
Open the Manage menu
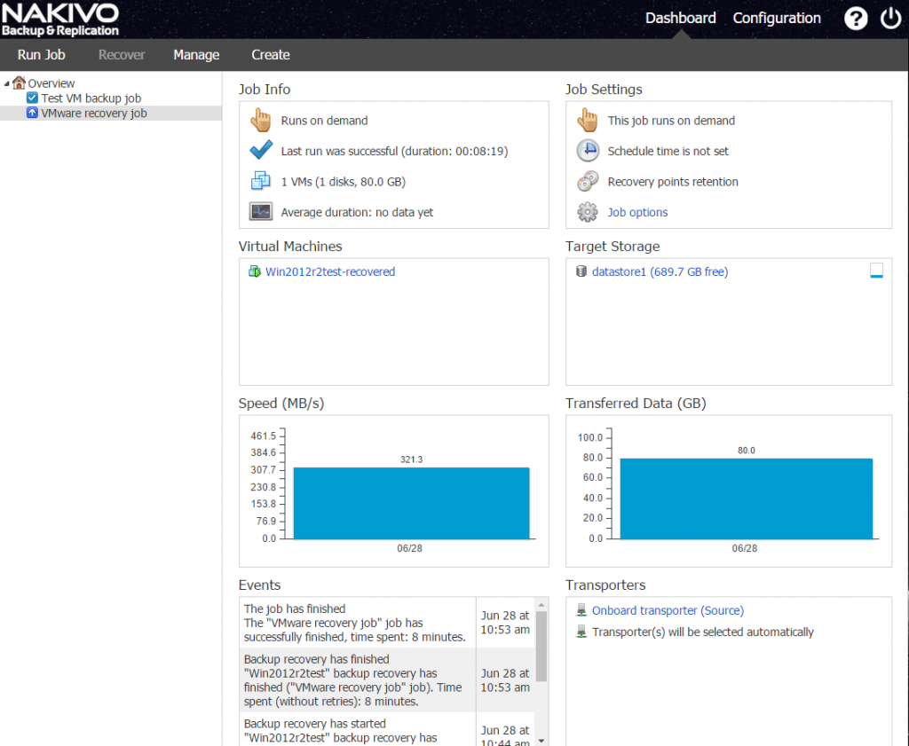195,54
